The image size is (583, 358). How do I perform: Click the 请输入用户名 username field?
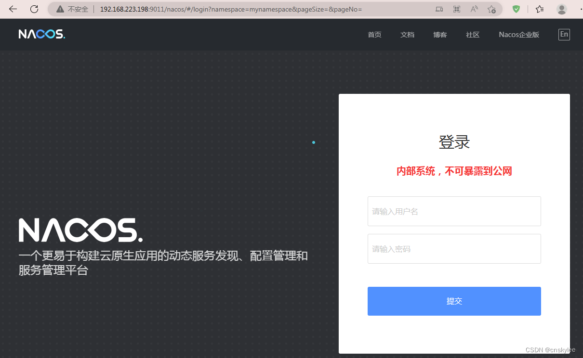[454, 211]
